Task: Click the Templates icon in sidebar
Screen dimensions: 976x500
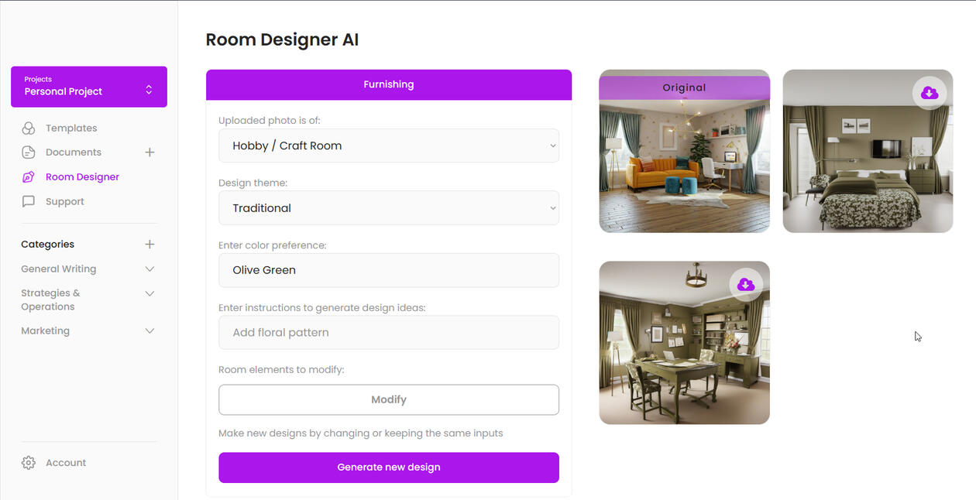Action: pos(29,128)
